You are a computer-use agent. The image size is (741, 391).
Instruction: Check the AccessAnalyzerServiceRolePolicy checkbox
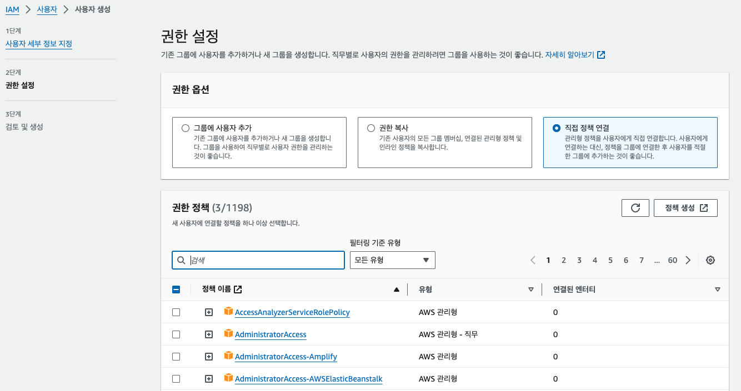pos(176,312)
